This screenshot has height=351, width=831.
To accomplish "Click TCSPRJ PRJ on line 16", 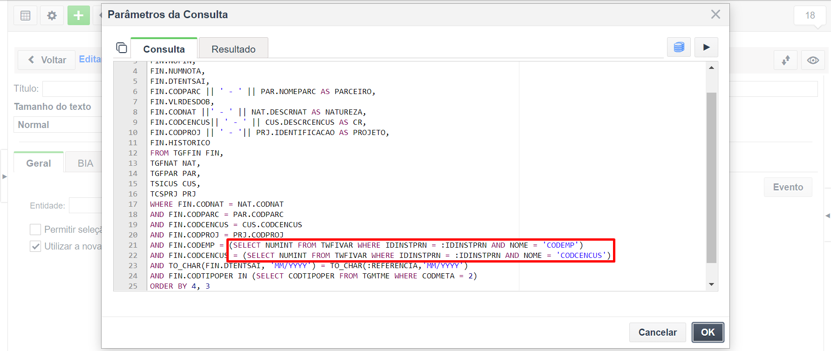I will click(x=173, y=194).
